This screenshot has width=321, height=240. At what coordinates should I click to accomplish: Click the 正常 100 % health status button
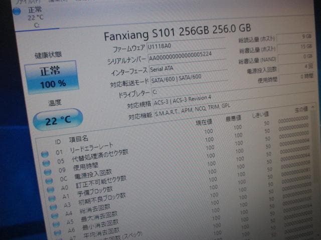[52, 77]
